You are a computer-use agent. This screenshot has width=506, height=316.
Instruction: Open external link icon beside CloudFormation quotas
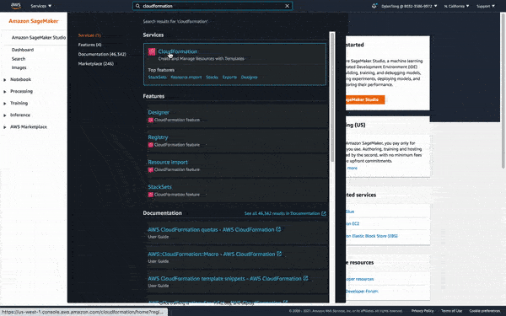coord(278,229)
